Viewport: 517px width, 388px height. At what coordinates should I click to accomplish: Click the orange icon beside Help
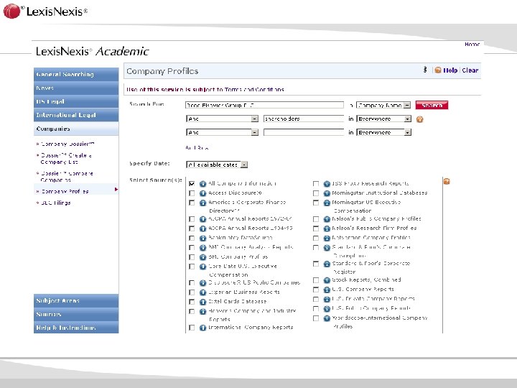(x=438, y=70)
